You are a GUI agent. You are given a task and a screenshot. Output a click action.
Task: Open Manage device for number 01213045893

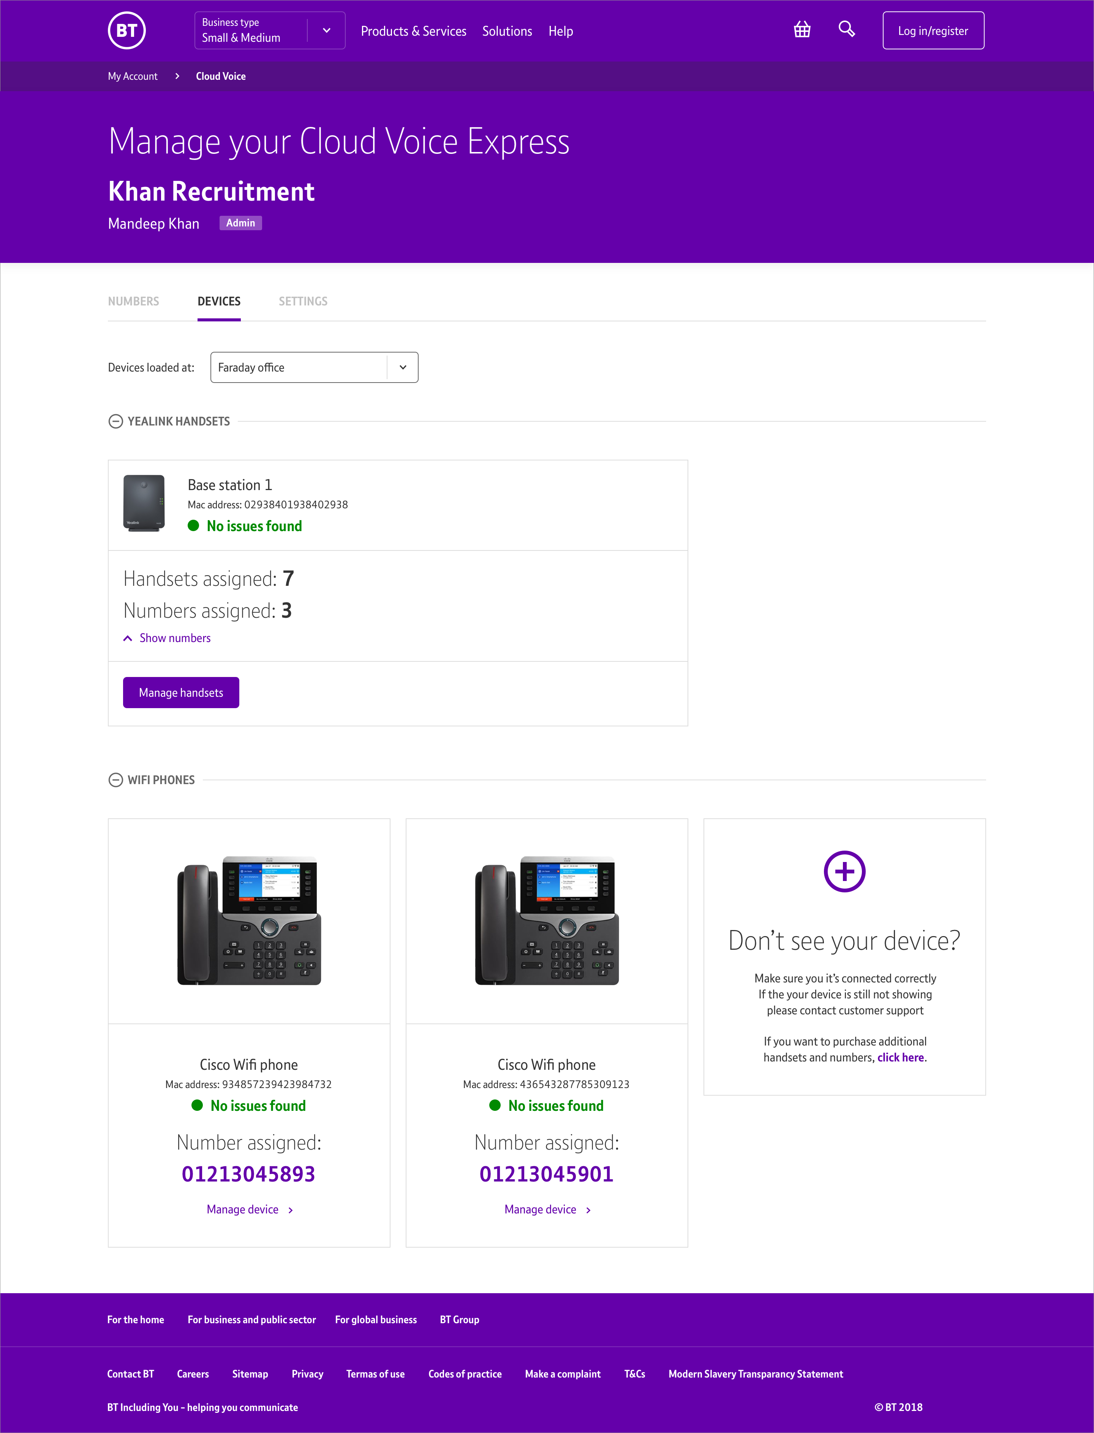(250, 1210)
